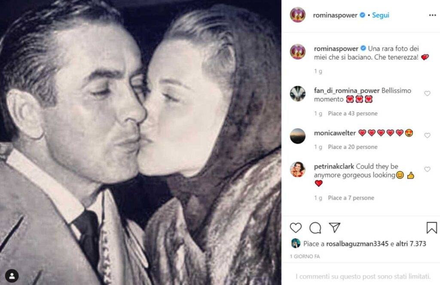
Task: Open comments with the speech bubble icon
Action: pyautogui.click(x=315, y=227)
